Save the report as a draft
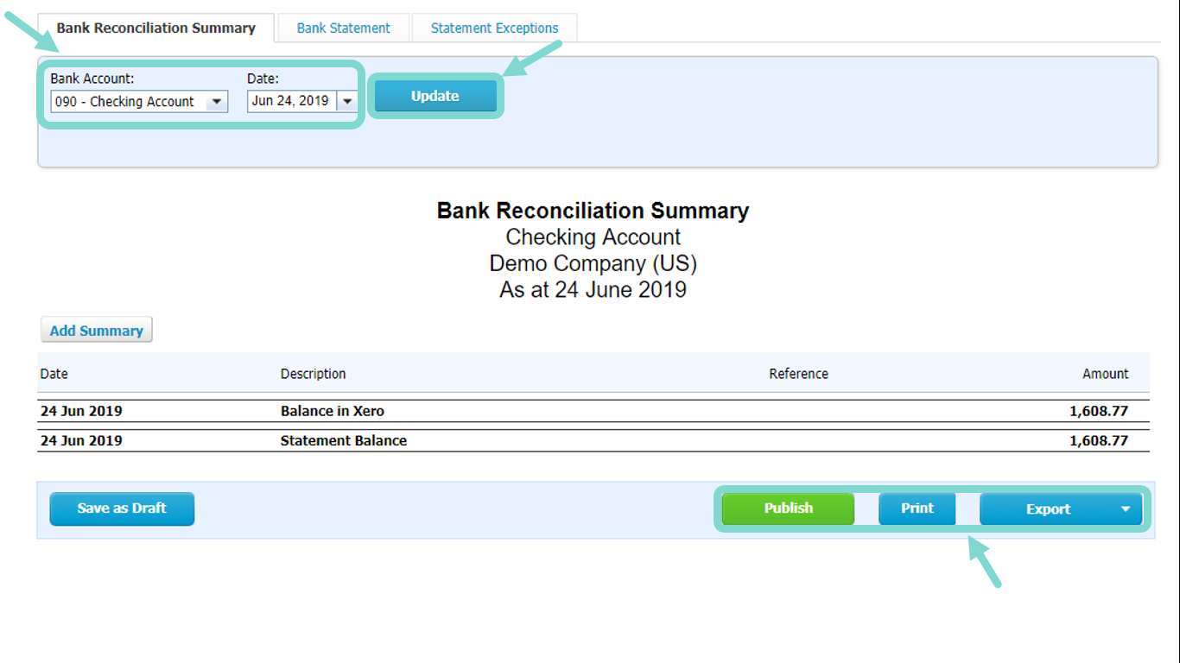This screenshot has height=663, width=1180. tap(122, 508)
